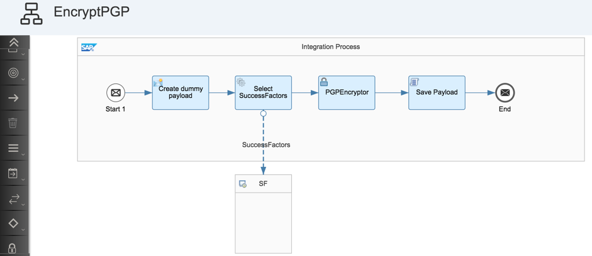The width and height of the screenshot is (592, 256).
Task: Open the call step palette icon
Action: pyautogui.click(x=13, y=173)
